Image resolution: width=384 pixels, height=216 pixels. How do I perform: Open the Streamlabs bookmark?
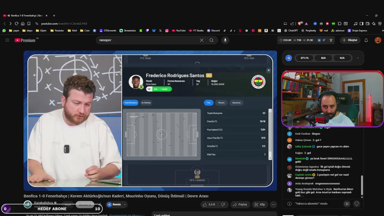point(127,31)
